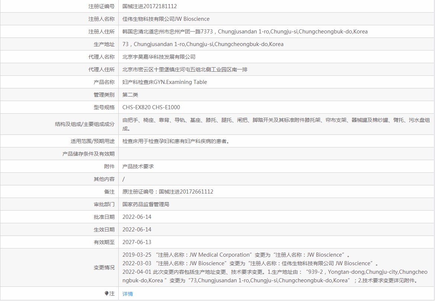Image resolution: width=435 pixels, height=302 pixels.
Task: Click the 注册人名称 label cell
Action: [60, 19]
